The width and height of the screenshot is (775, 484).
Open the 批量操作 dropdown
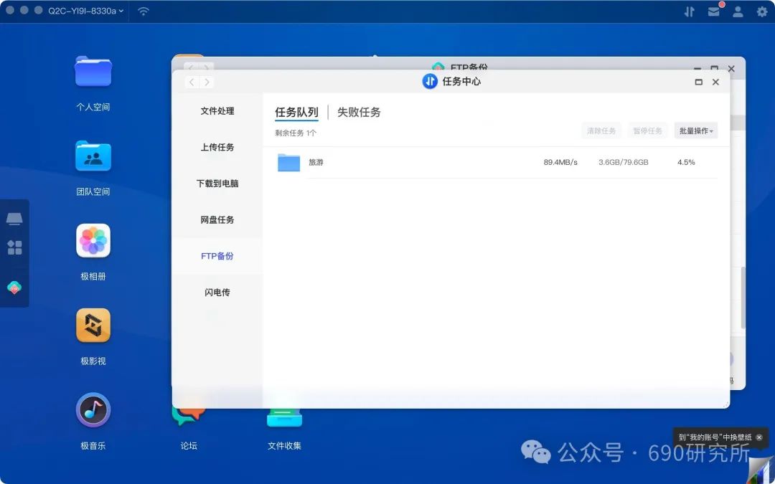[696, 131]
